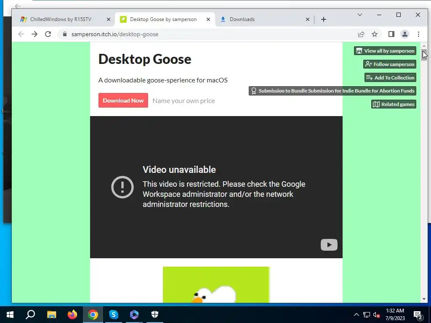Bookmark this page with the star icon

375,34
